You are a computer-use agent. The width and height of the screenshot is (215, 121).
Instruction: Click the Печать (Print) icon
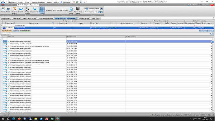8,10
